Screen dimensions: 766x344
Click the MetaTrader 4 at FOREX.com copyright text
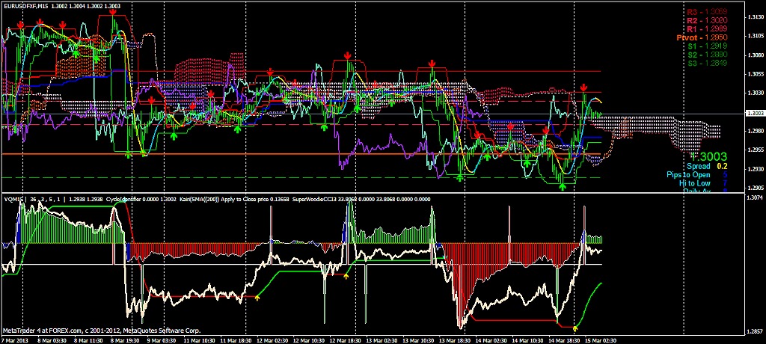click(101, 330)
